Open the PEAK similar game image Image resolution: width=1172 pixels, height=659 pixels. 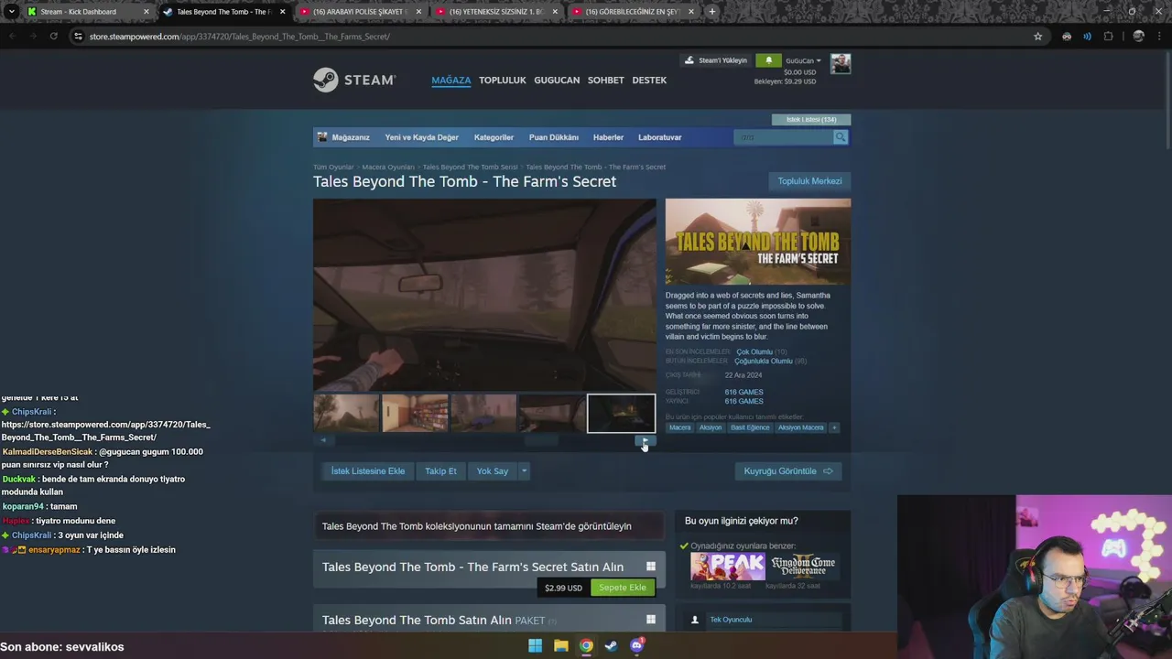coord(727,567)
